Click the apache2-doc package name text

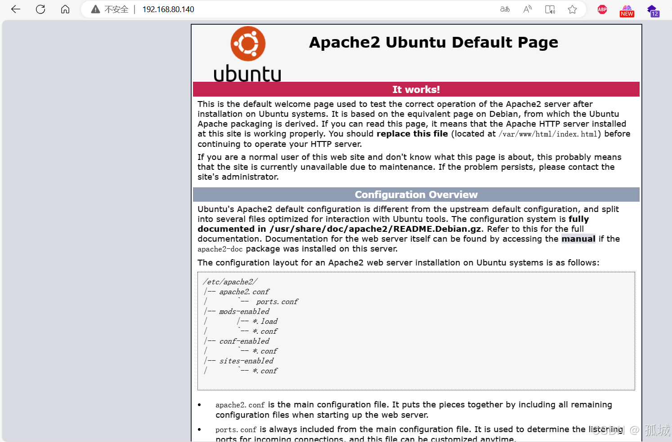click(220, 249)
